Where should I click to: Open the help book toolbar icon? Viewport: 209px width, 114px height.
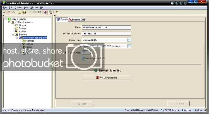[46, 12]
